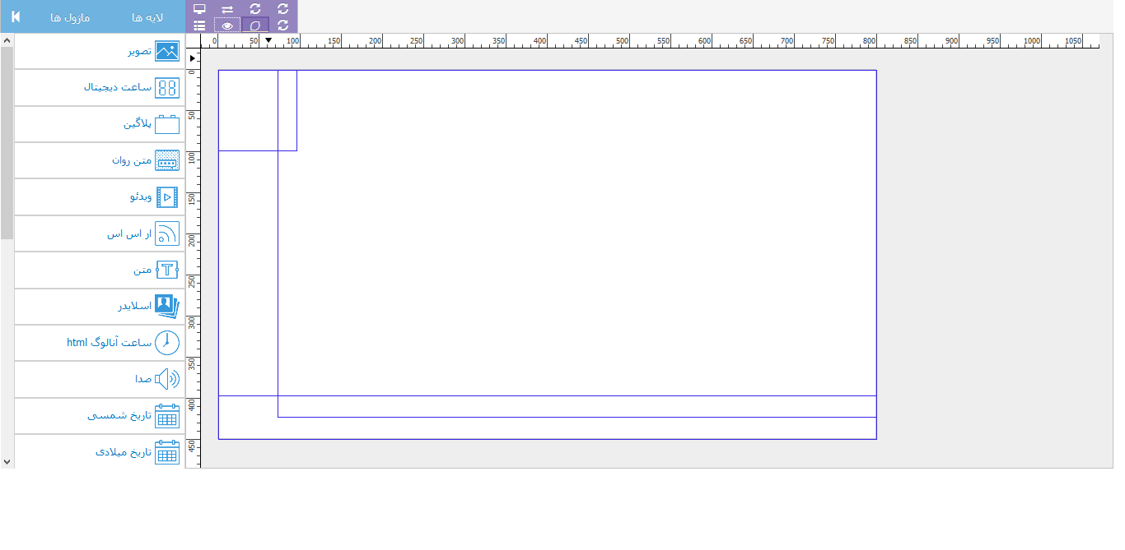Click the right-triangle marker on vertical ruler

tap(193, 59)
